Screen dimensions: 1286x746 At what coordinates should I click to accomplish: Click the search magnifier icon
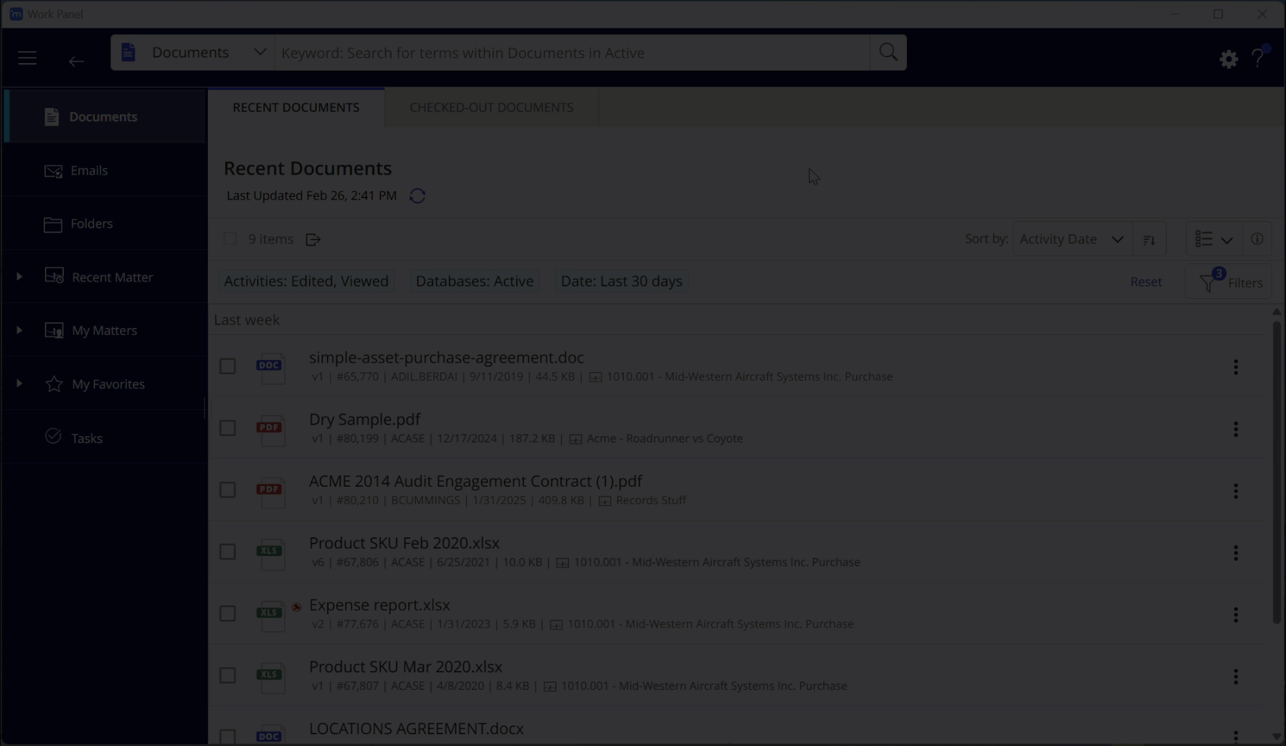coord(888,52)
